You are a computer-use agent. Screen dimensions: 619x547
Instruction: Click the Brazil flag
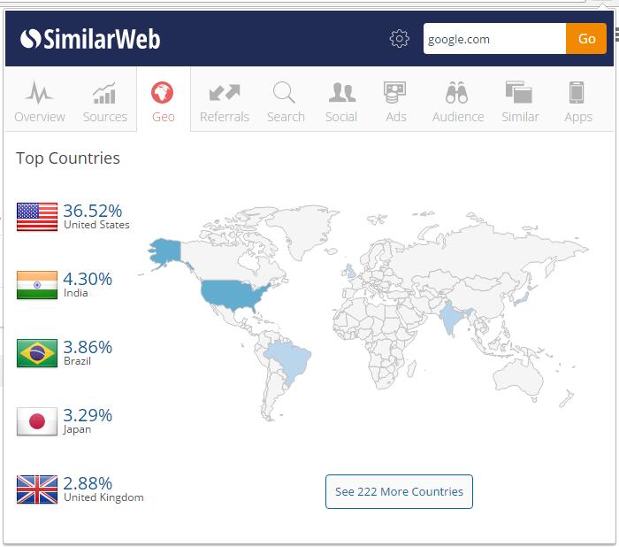[37, 353]
